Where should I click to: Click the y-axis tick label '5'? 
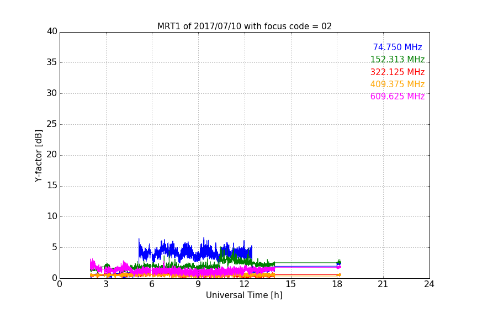[x=55, y=247]
